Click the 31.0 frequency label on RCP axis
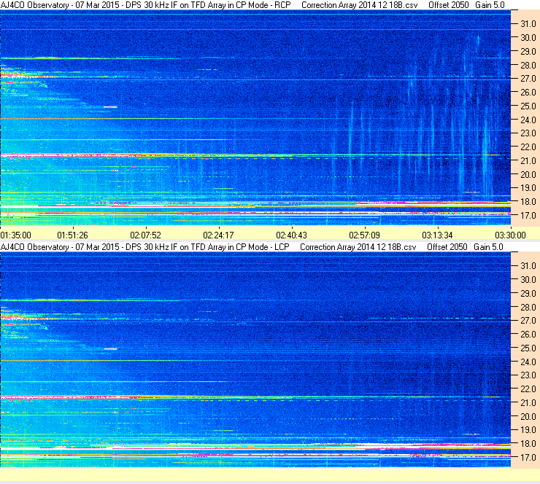Viewport: 540px width, 484px height. click(x=528, y=24)
